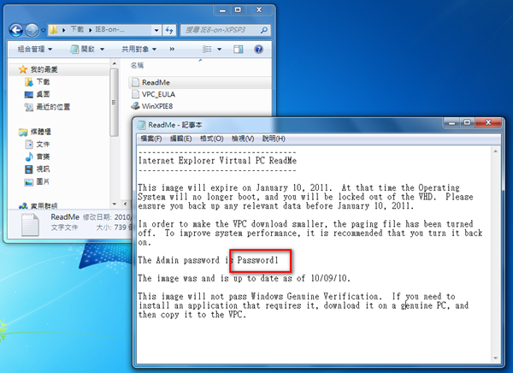Viewport: 513px width, 373px height.
Task: Open 音樂 music library
Action: (43, 157)
